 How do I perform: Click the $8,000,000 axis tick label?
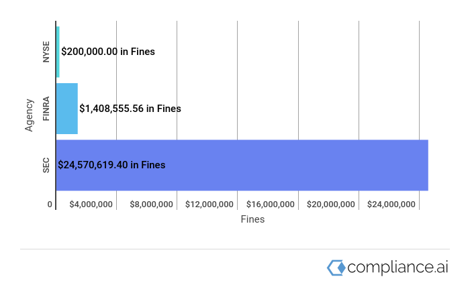click(x=151, y=205)
